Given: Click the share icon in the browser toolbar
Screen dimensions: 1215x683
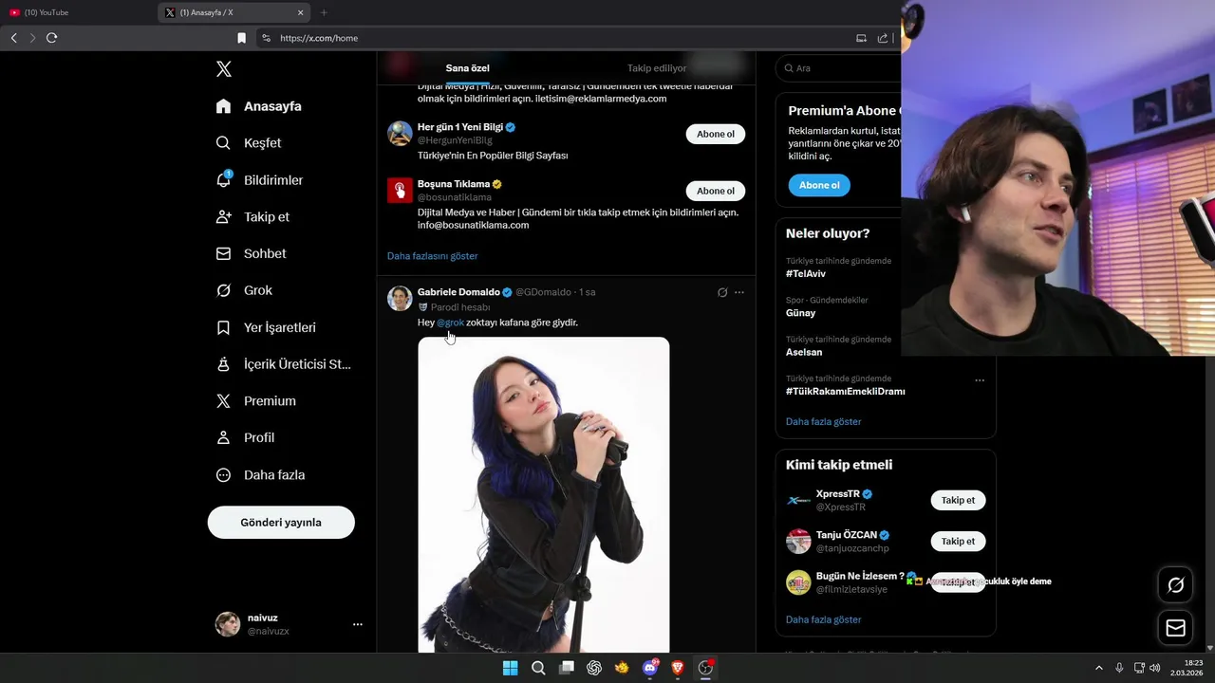Looking at the screenshot, I should (x=883, y=38).
